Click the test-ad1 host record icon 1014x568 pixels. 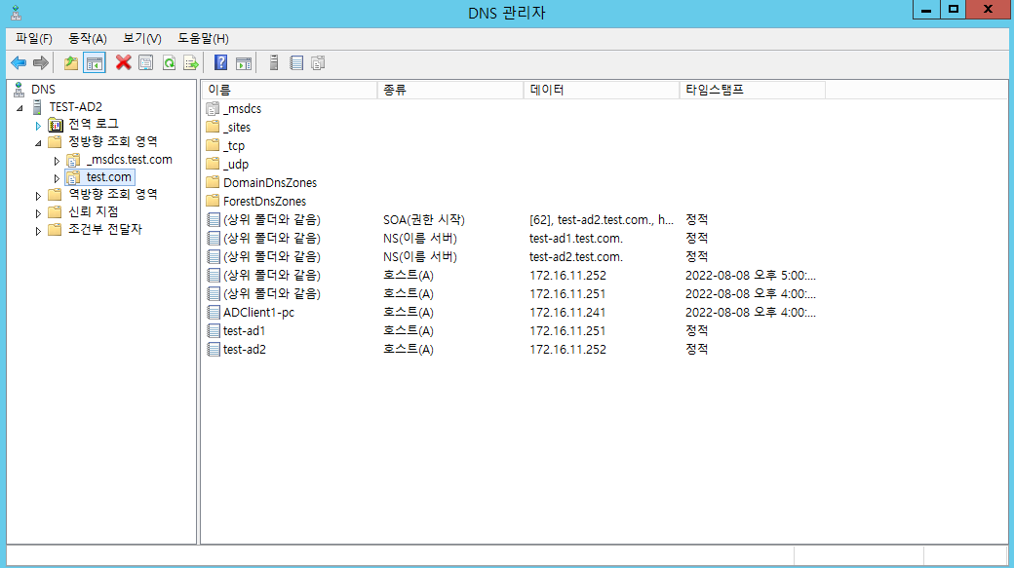213,331
